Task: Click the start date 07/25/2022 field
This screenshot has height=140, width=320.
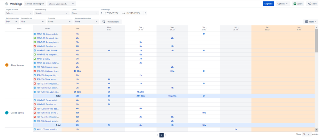Action: [x=112, y=13]
